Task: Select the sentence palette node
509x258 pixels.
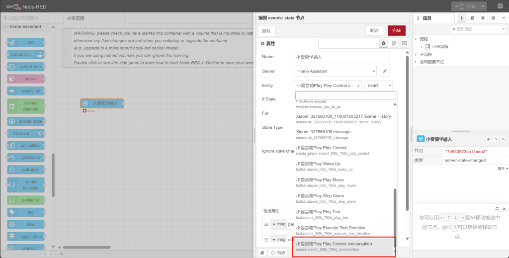Action: click(x=26, y=200)
